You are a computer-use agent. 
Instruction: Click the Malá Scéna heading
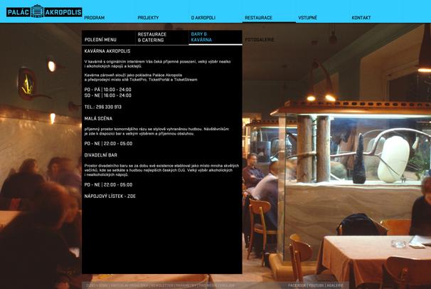point(98,118)
